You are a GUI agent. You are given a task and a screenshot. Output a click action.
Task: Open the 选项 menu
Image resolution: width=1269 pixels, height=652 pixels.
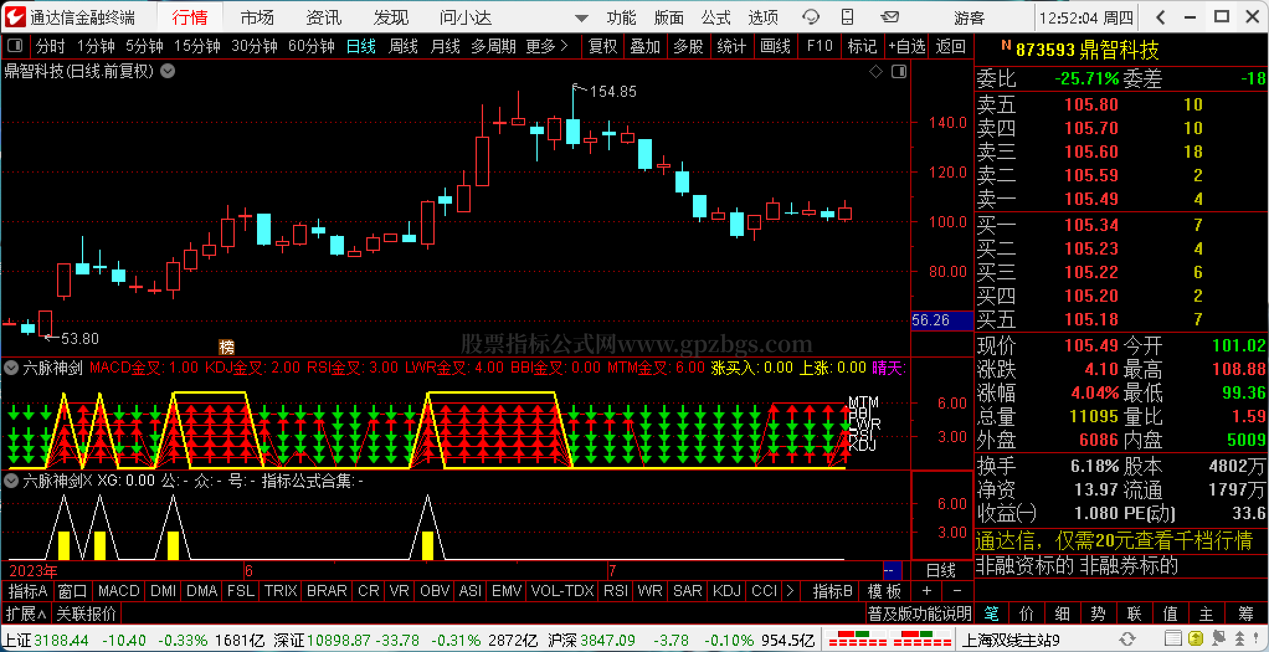(x=763, y=17)
